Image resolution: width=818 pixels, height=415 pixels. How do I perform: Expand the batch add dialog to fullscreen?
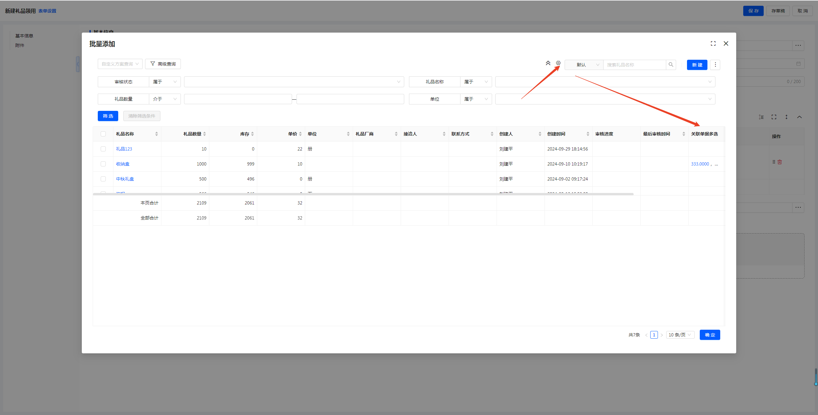[713, 43]
